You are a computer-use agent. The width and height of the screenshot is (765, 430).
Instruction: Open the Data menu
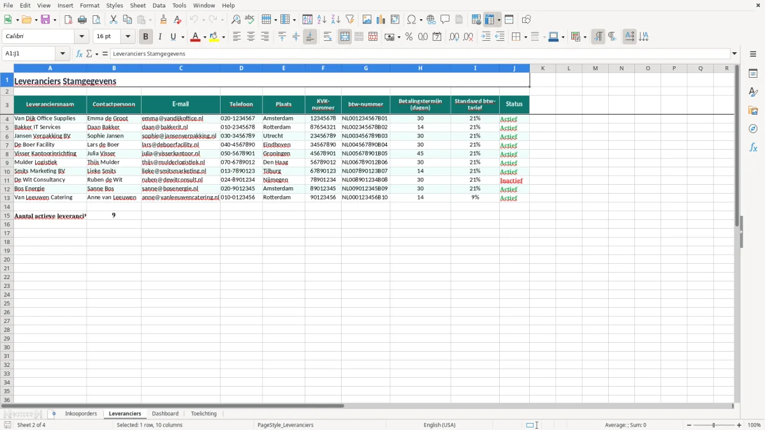pos(159,5)
